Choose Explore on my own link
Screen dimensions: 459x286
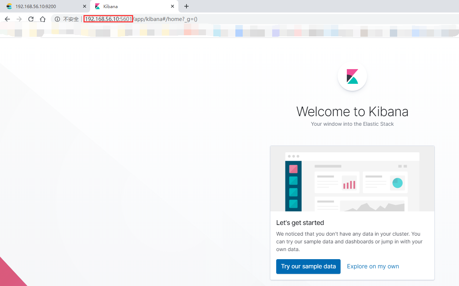tap(373, 267)
